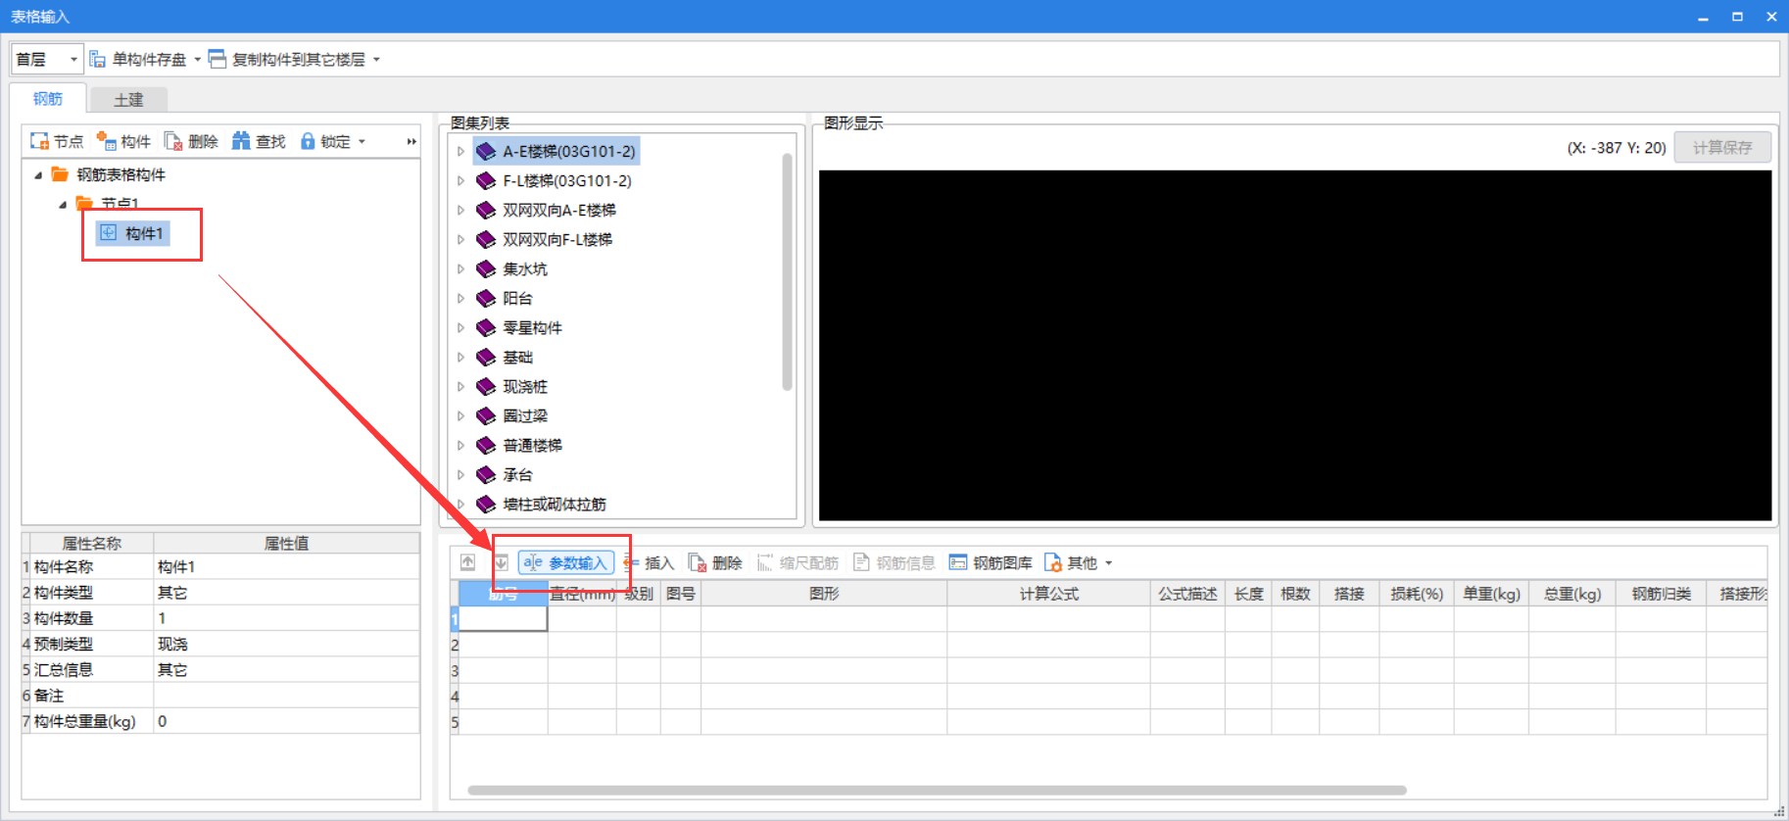
Task: Expand the 承台 atlas node
Action: 460,474
